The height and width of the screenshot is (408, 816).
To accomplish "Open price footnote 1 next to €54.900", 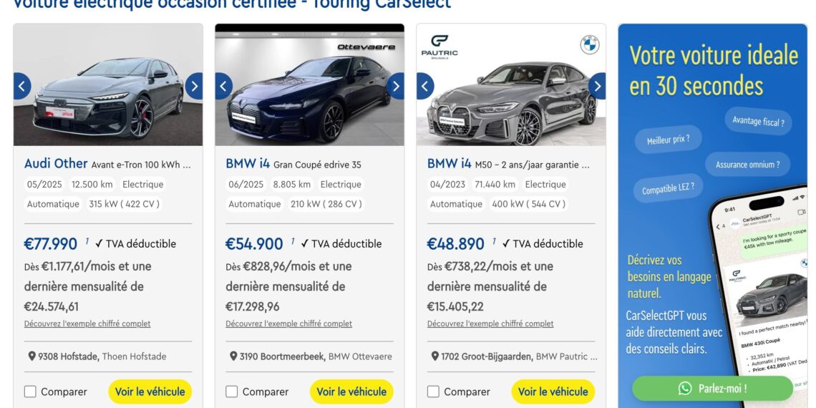I will tap(292, 241).
